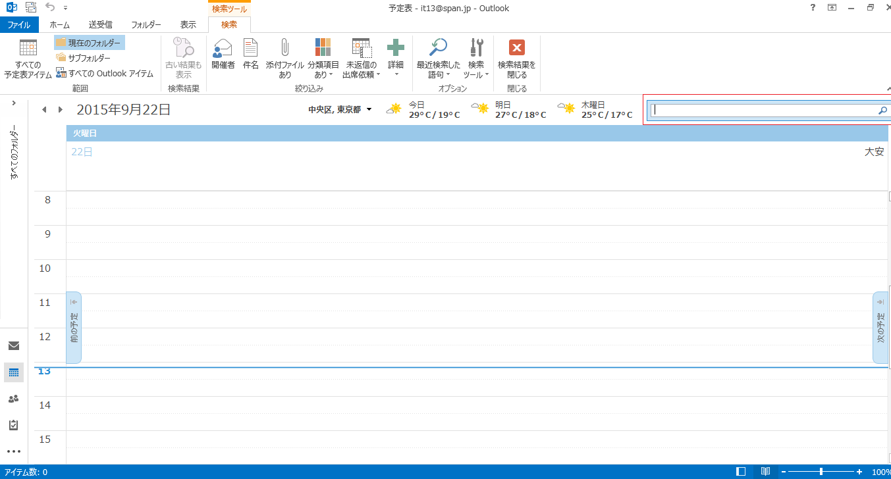This screenshot has height=479, width=891.
Task: Jump to previous appointment (前の予定)
Action: click(x=74, y=328)
